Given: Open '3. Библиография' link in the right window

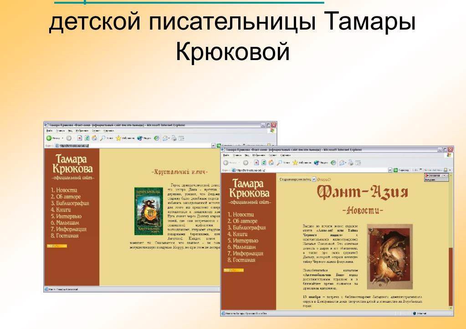Looking at the screenshot, I should click(x=247, y=228).
